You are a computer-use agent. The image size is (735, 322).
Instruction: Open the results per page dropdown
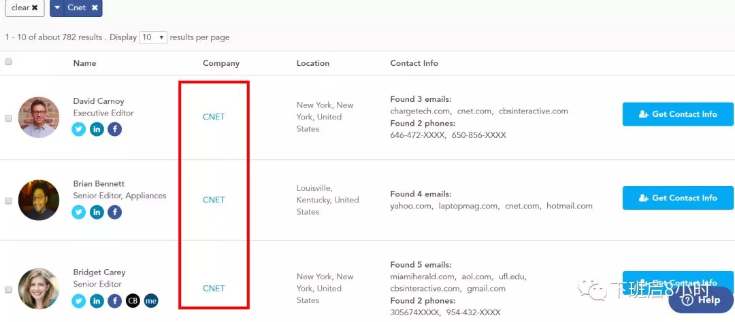click(153, 37)
